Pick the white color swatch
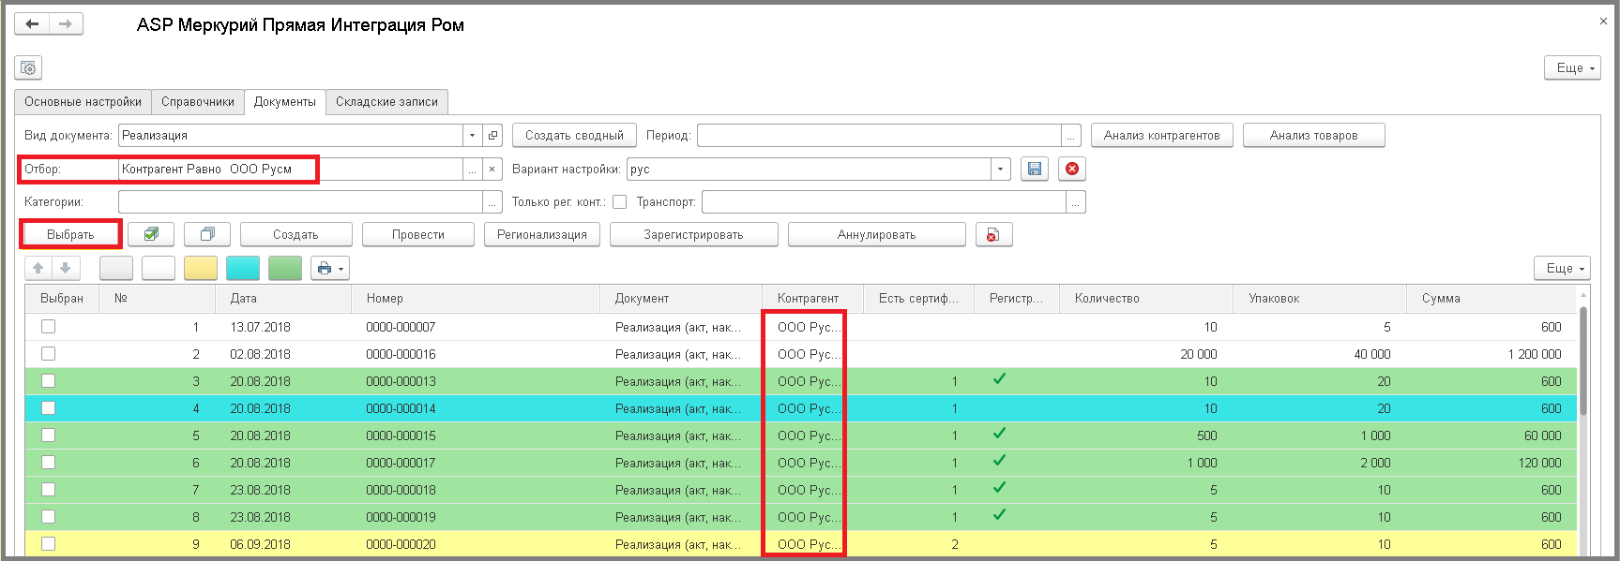 click(x=159, y=269)
